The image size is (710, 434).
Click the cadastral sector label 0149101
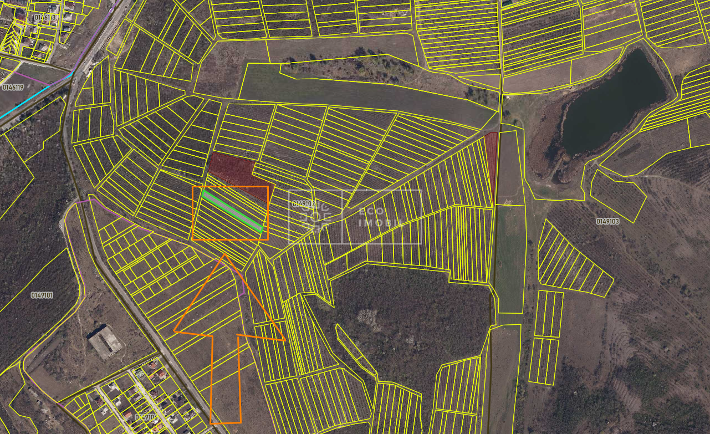(x=42, y=295)
